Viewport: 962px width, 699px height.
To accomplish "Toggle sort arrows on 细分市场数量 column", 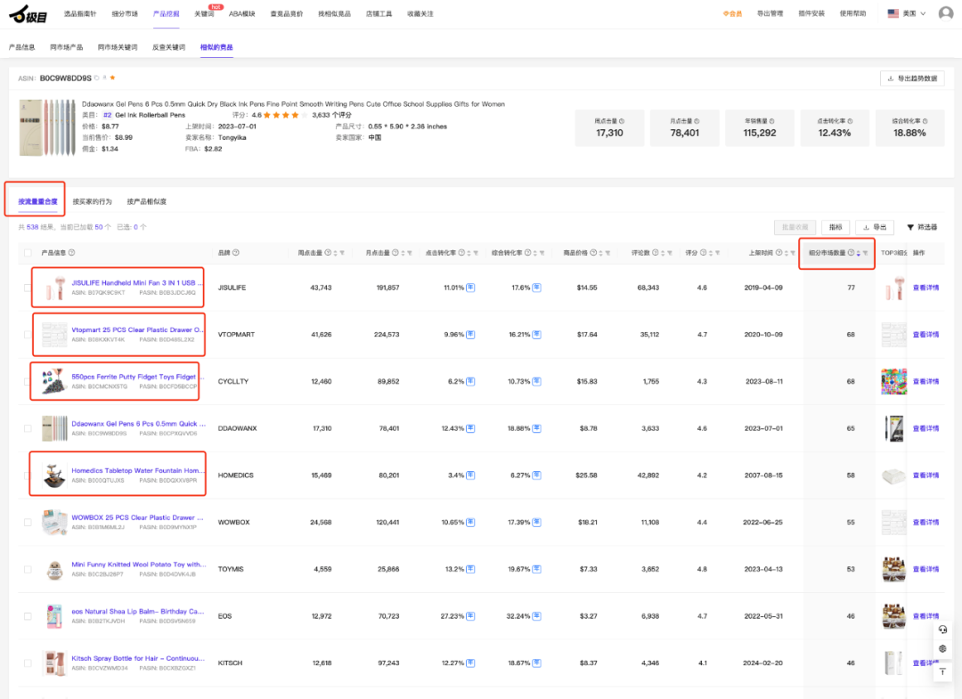I will click(x=859, y=253).
